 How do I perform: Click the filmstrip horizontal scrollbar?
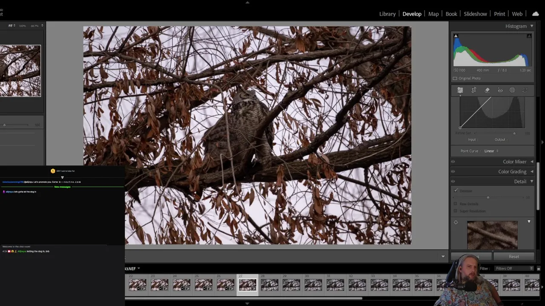244,298
